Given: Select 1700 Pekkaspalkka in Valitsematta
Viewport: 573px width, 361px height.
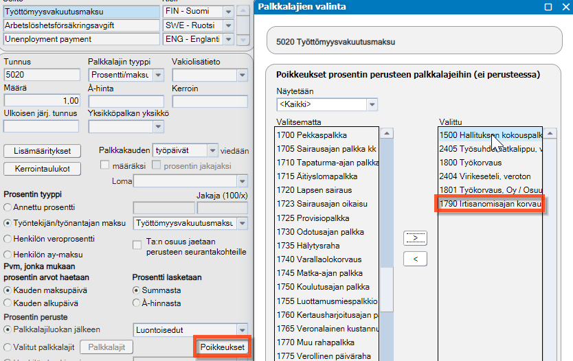Looking at the screenshot, I should point(327,135).
